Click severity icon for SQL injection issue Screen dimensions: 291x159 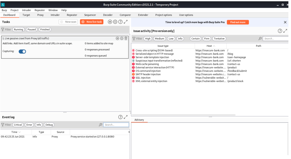133,78
